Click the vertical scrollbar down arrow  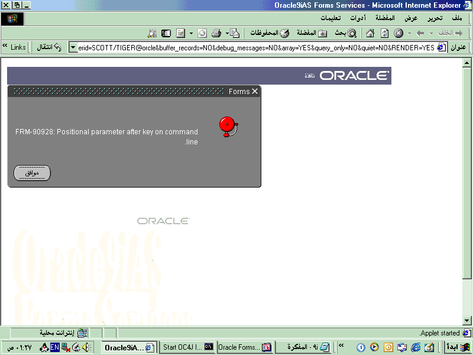tap(466, 321)
